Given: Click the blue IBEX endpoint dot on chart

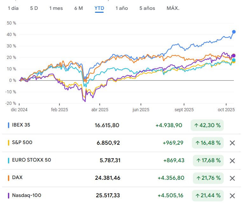Looking at the screenshot, I should pos(234,32).
